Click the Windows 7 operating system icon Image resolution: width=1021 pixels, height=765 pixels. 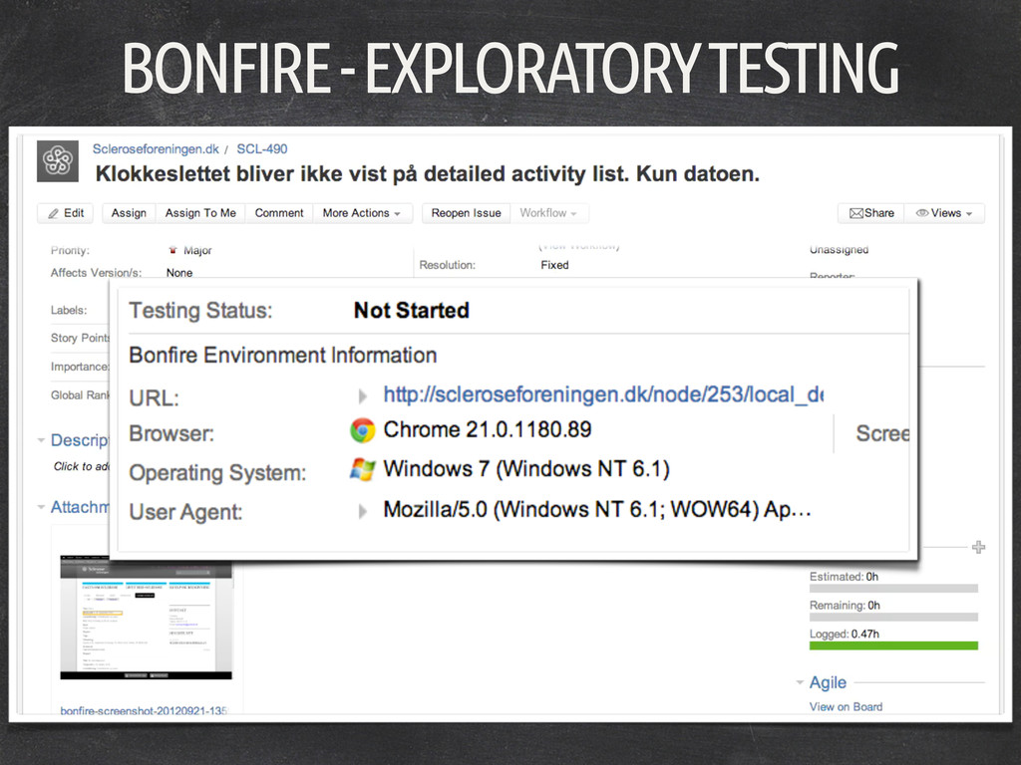coord(362,469)
